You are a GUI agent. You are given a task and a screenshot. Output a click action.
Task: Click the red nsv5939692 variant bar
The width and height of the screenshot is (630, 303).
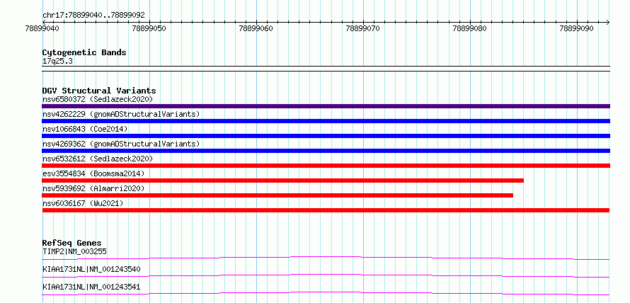coord(277,195)
